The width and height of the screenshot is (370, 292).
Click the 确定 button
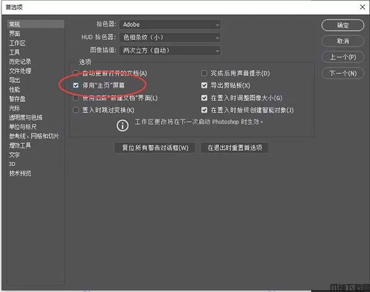pyautogui.click(x=343, y=25)
